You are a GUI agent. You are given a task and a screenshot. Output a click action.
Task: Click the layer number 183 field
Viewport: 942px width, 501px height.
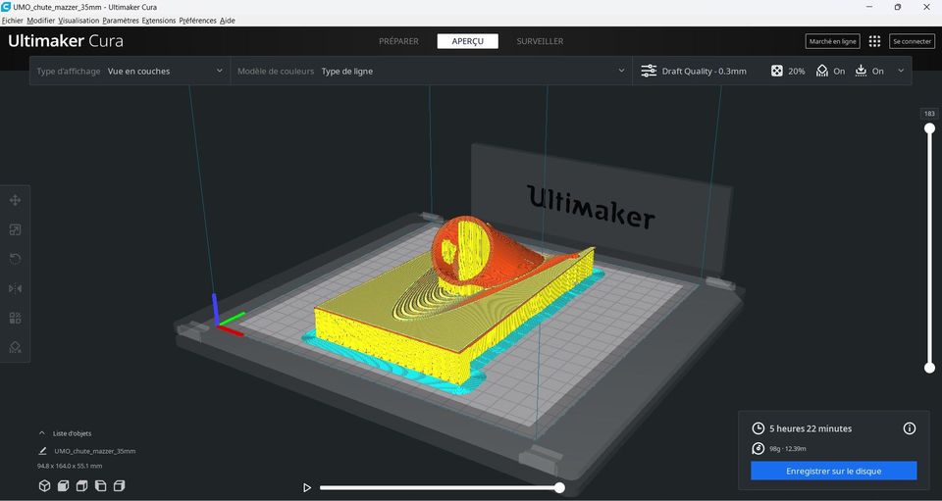click(929, 114)
